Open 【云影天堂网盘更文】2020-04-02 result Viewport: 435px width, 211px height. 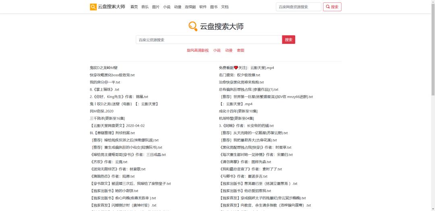117,125
